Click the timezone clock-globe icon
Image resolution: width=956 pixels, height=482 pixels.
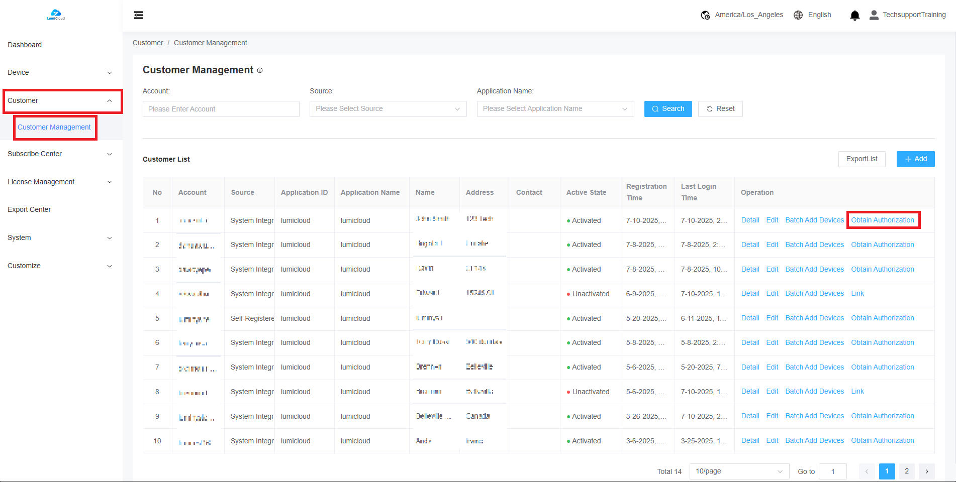[705, 15]
